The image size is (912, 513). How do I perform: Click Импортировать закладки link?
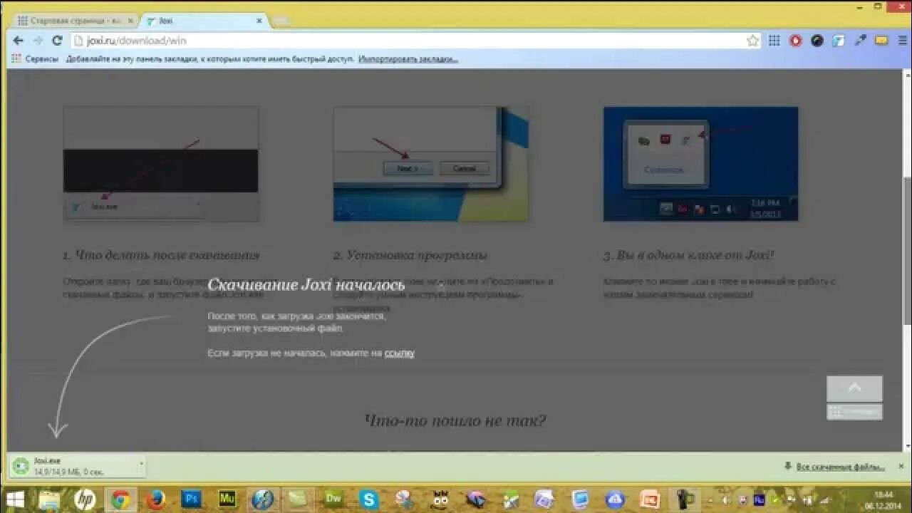tap(408, 59)
